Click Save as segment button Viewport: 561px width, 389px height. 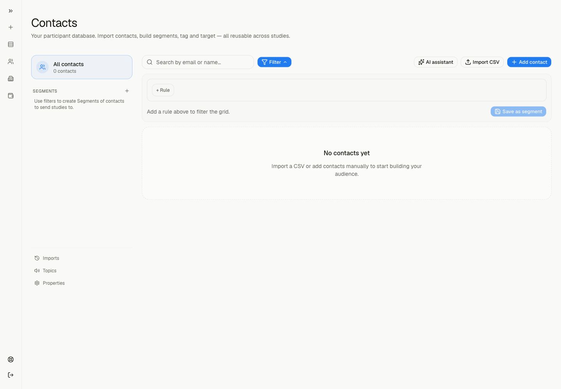pyautogui.click(x=518, y=112)
